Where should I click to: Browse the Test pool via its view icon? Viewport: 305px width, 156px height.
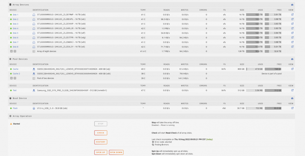pos(292,90)
